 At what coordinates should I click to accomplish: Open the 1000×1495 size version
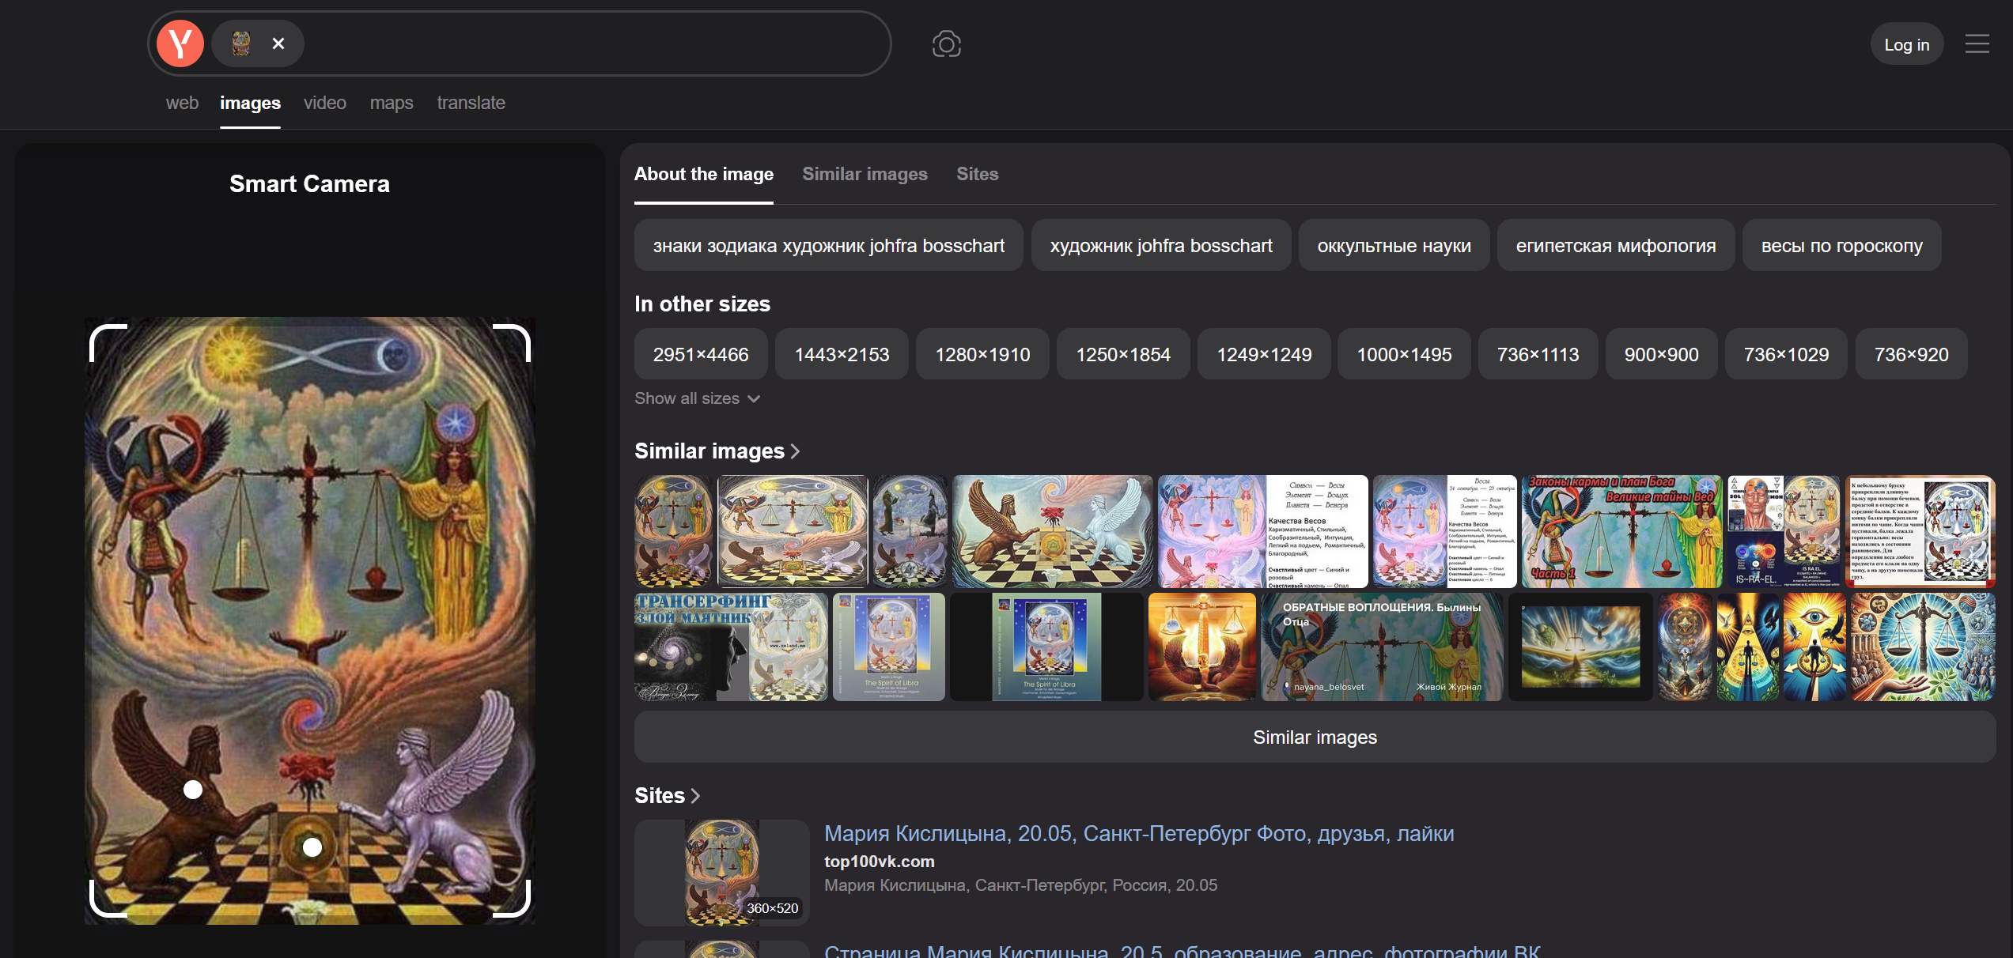[x=1404, y=354]
